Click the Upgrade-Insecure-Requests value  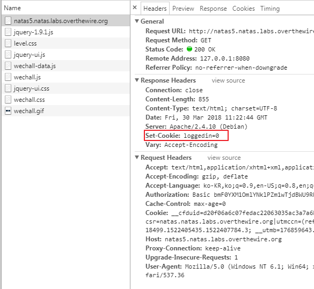tap(236, 257)
